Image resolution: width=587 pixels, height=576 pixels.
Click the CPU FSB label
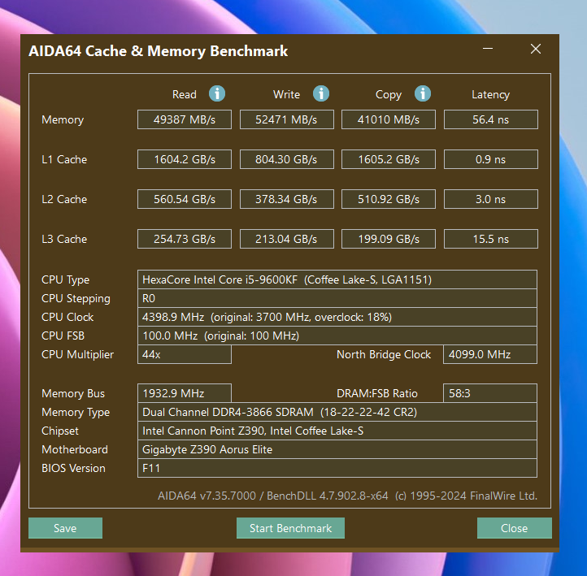tap(63, 336)
